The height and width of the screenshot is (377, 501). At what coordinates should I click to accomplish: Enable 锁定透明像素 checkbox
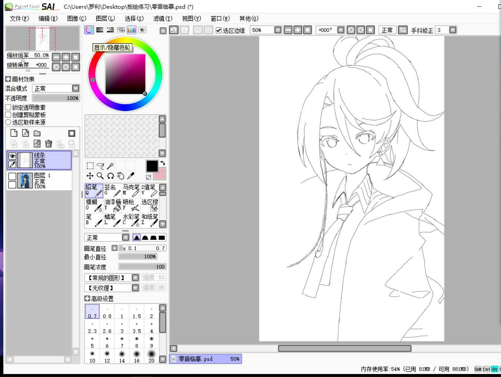click(8, 107)
